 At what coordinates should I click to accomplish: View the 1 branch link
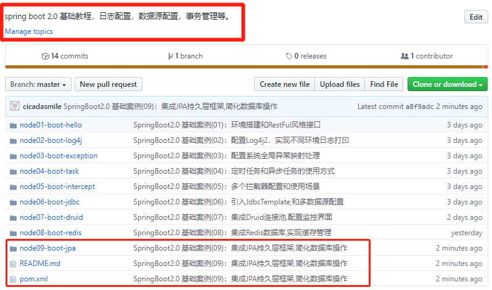(186, 56)
